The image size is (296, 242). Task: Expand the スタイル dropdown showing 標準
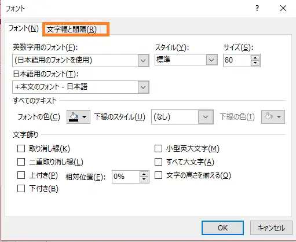tap(211, 60)
